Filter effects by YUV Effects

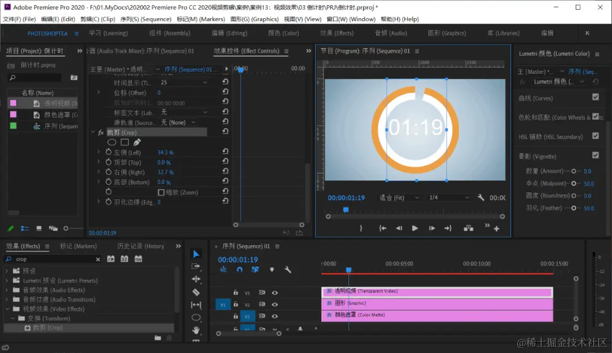(138, 259)
